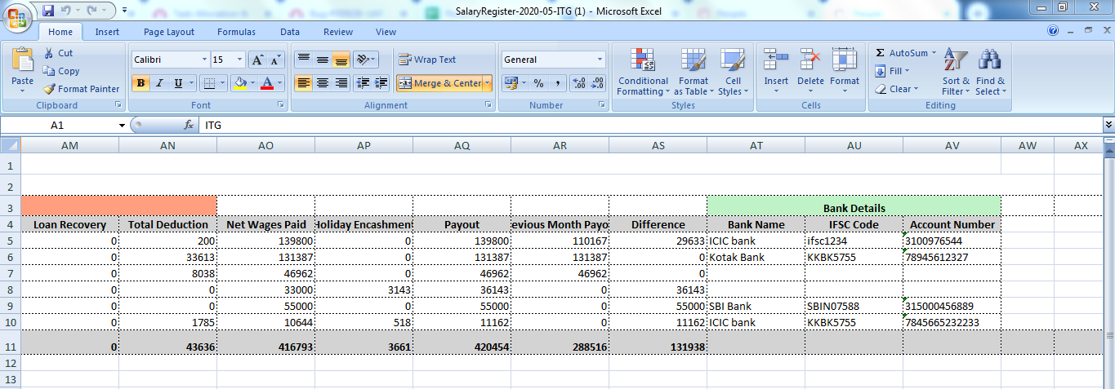Click the Office button logo
The image size is (1115, 389).
pyautogui.click(x=18, y=16)
